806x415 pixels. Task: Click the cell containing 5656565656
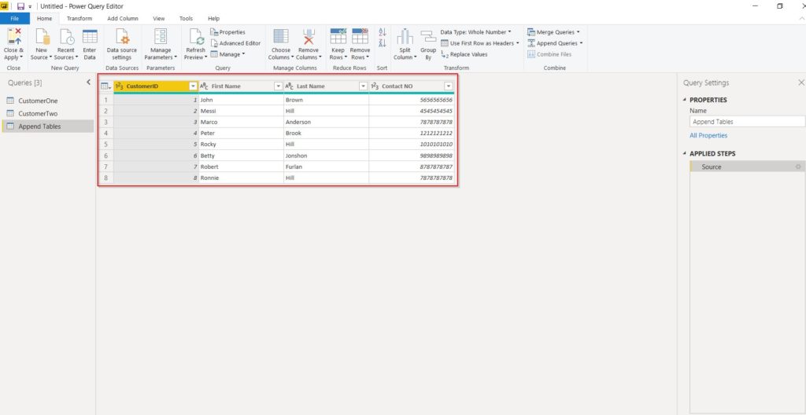[x=411, y=100]
